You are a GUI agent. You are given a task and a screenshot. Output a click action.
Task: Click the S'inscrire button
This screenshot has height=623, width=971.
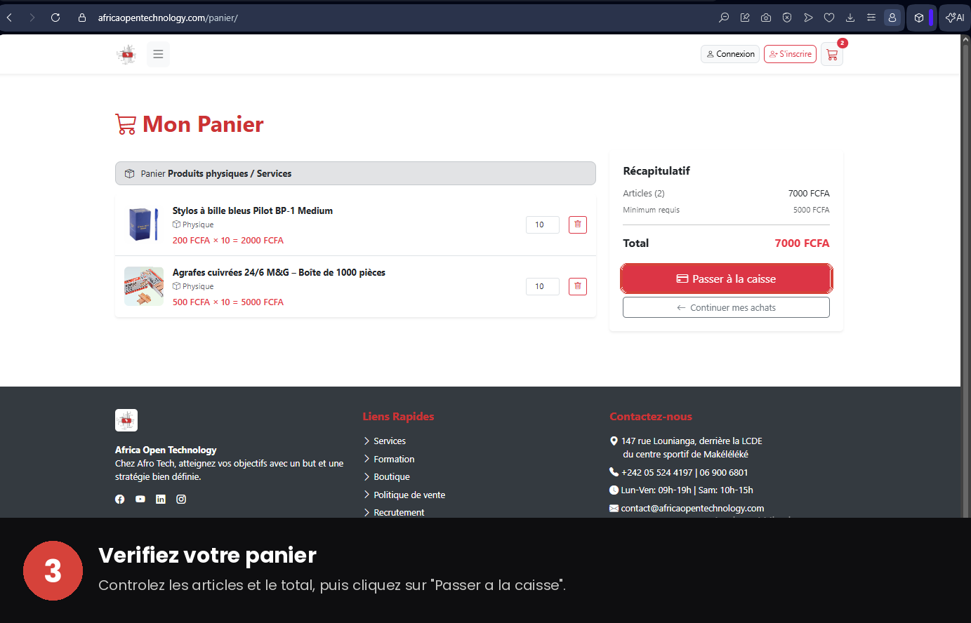[x=790, y=54]
